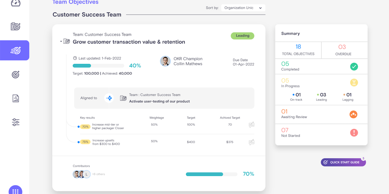Open comments for mid-tier packager key result
Viewport: 389px width, 194px height.
click(x=251, y=125)
